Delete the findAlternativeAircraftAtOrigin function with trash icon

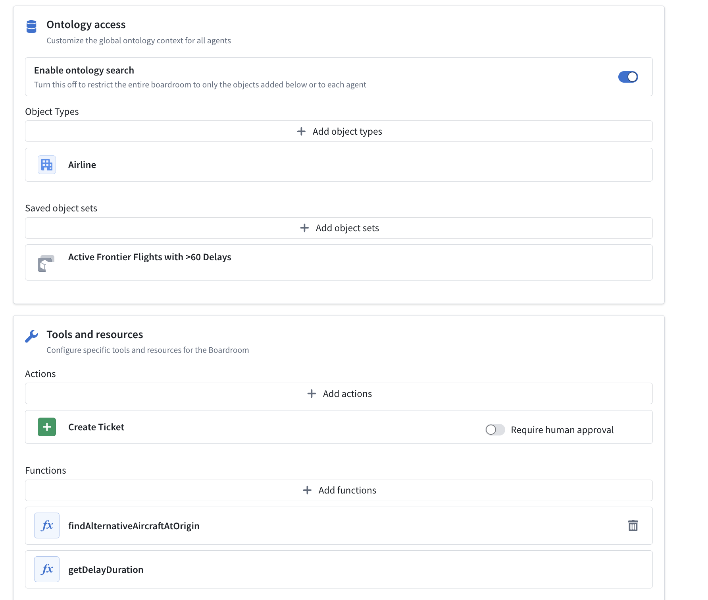pos(633,526)
